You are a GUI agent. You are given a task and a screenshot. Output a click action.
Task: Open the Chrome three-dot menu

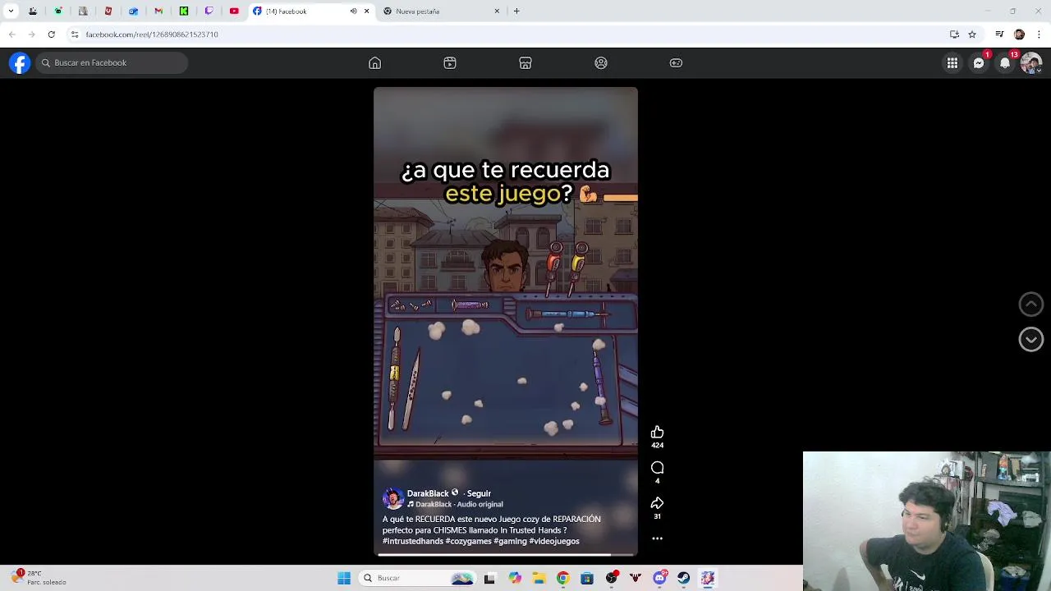click(1039, 34)
